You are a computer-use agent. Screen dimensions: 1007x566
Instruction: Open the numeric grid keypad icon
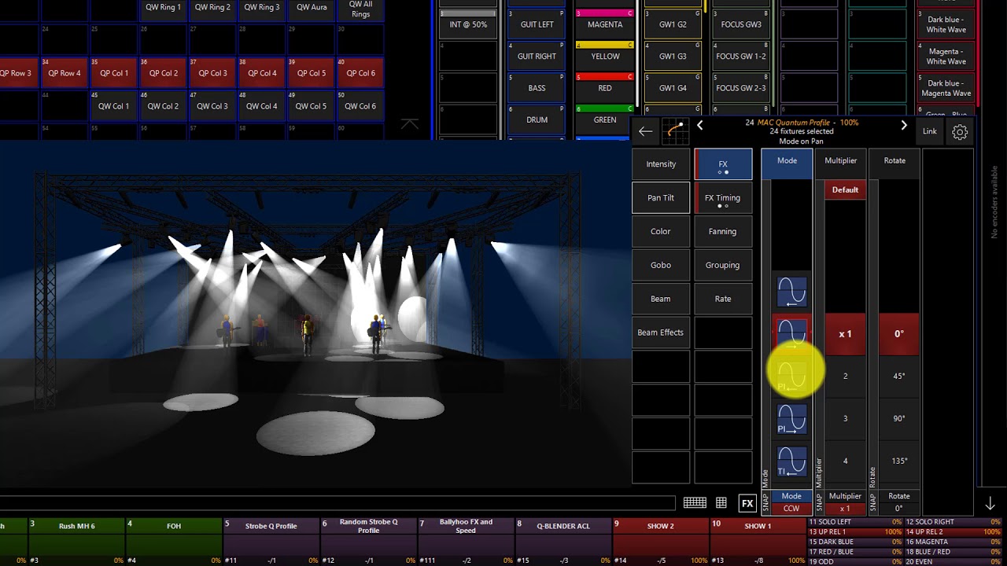721,503
